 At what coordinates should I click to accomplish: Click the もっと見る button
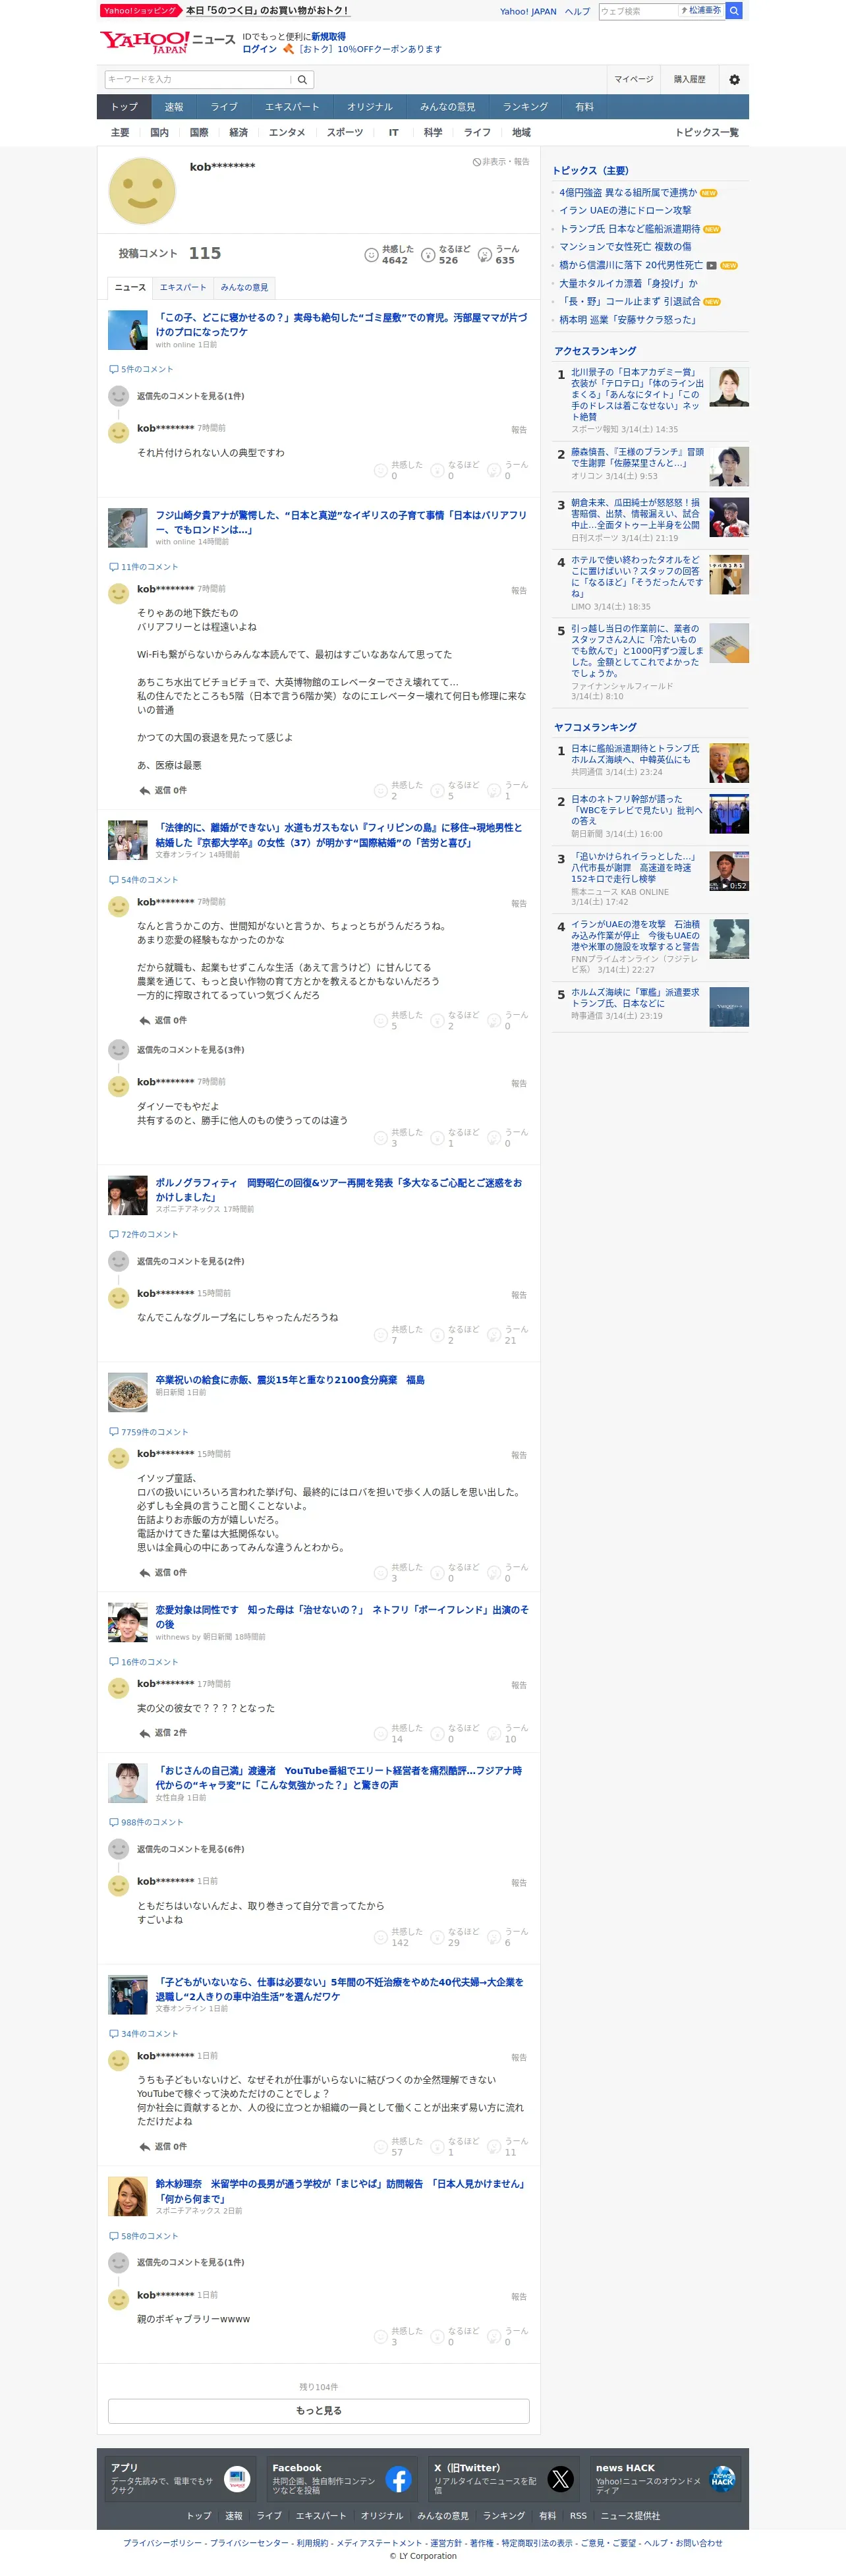coord(318,2411)
